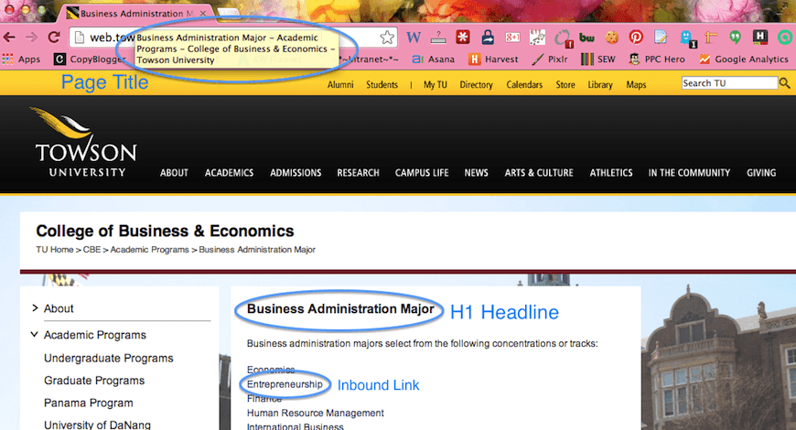Image resolution: width=796 pixels, height=430 pixels.
Task: Open the IN THE COMMUNITY menu item
Action: pyautogui.click(x=689, y=173)
